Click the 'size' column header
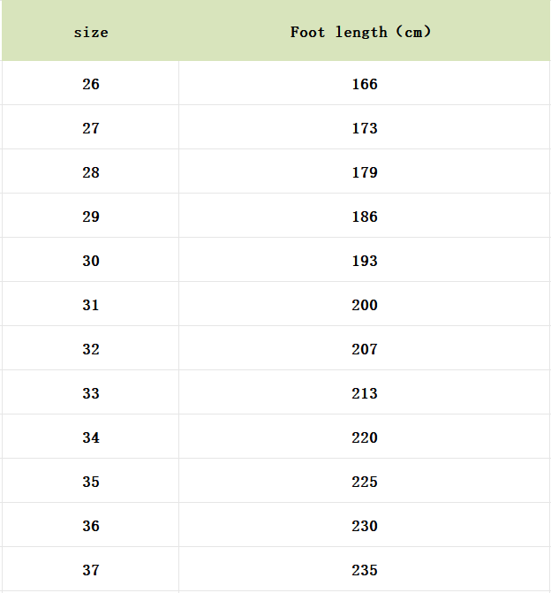 (91, 33)
